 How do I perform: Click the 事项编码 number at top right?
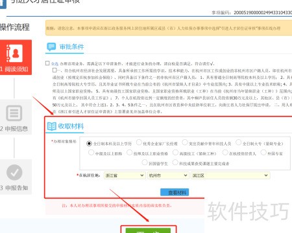click(263, 13)
